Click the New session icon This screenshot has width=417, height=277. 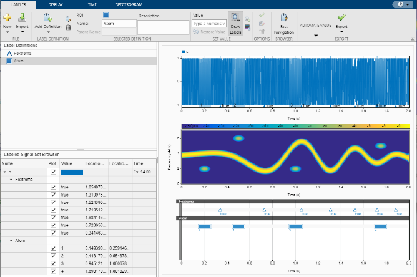click(x=7, y=19)
